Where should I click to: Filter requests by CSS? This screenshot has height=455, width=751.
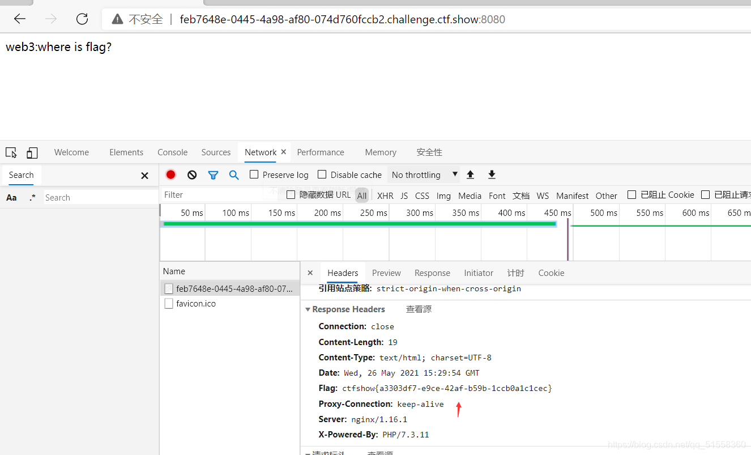tap(422, 195)
